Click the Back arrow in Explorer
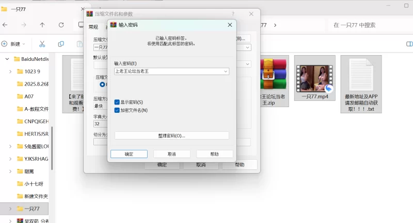Image resolution: width=413 pixels, height=223 pixels. 5,25
